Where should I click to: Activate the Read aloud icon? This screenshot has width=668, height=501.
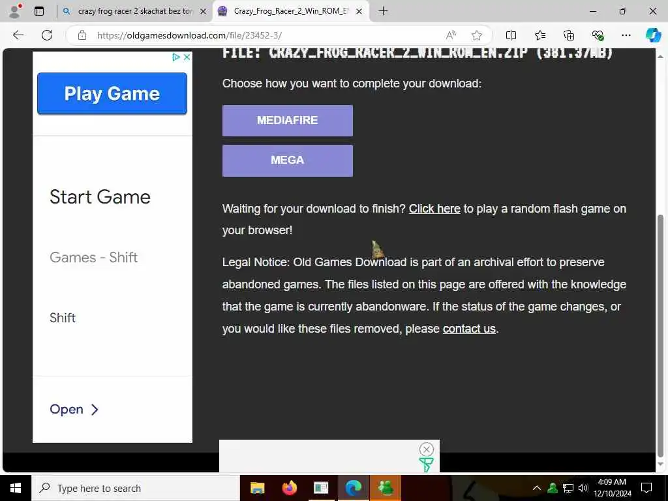click(451, 35)
